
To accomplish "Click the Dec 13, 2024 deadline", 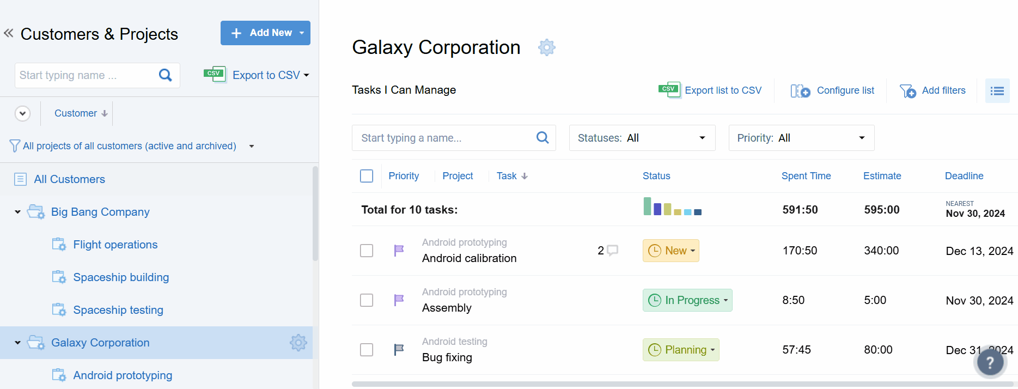I will 979,251.
